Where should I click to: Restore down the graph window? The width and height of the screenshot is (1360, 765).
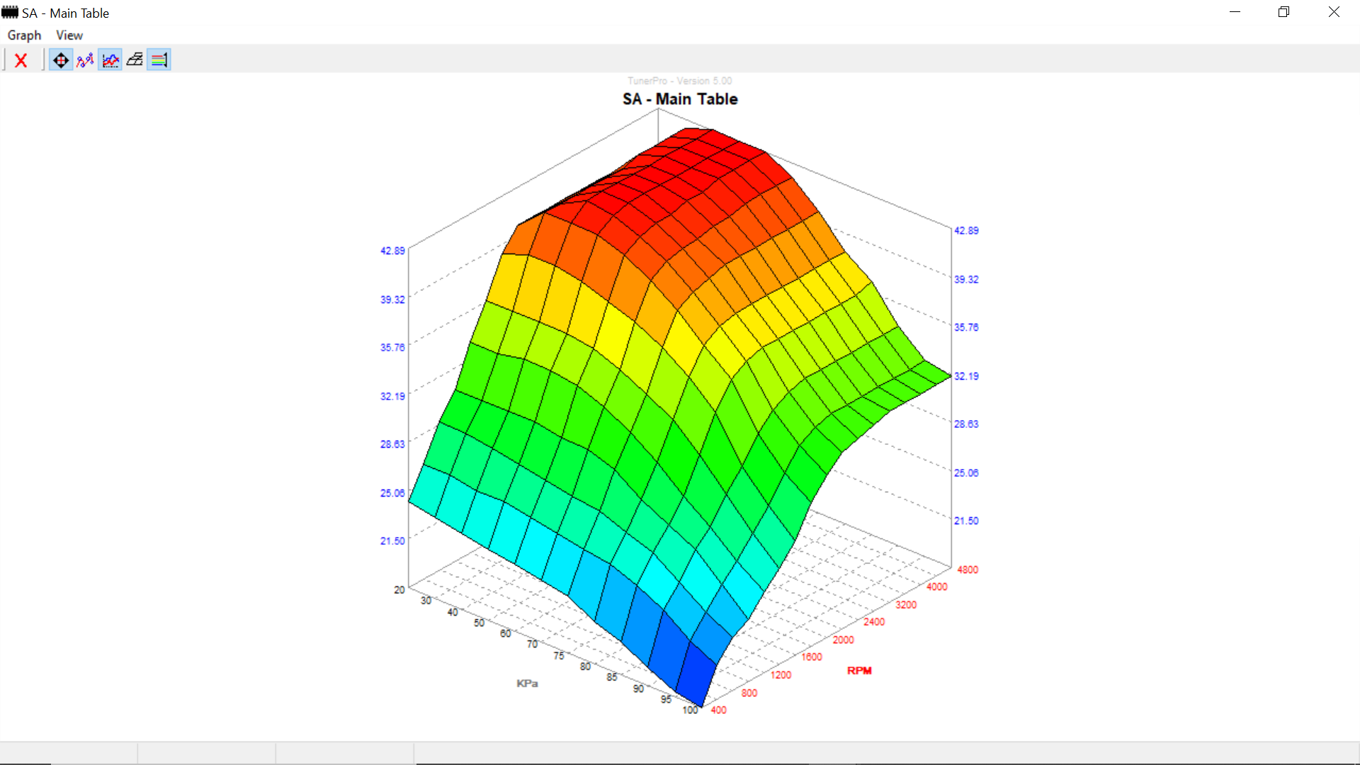(1283, 12)
